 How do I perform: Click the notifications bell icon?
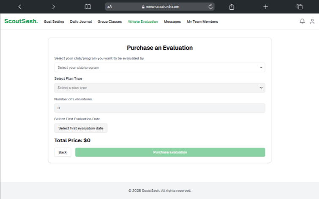pos(302,22)
